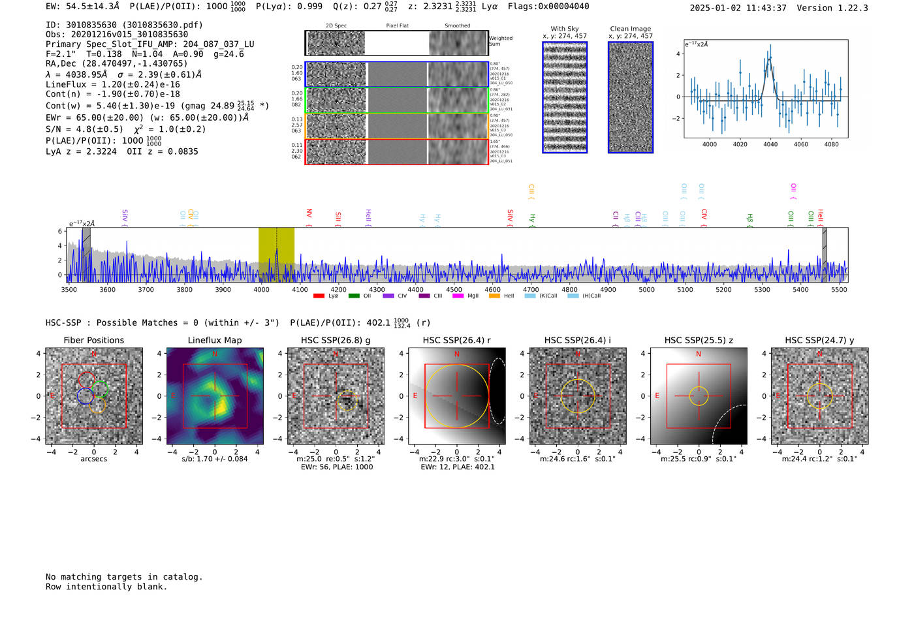This screenshot has height=622, width=914.
Task: Click the Smoothed column header
Action: click(458, 26)
